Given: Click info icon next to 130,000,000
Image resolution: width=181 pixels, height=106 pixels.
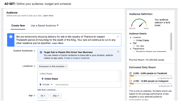Looking at the screenshot, I should pyautogui.click(x=171, y=78).
